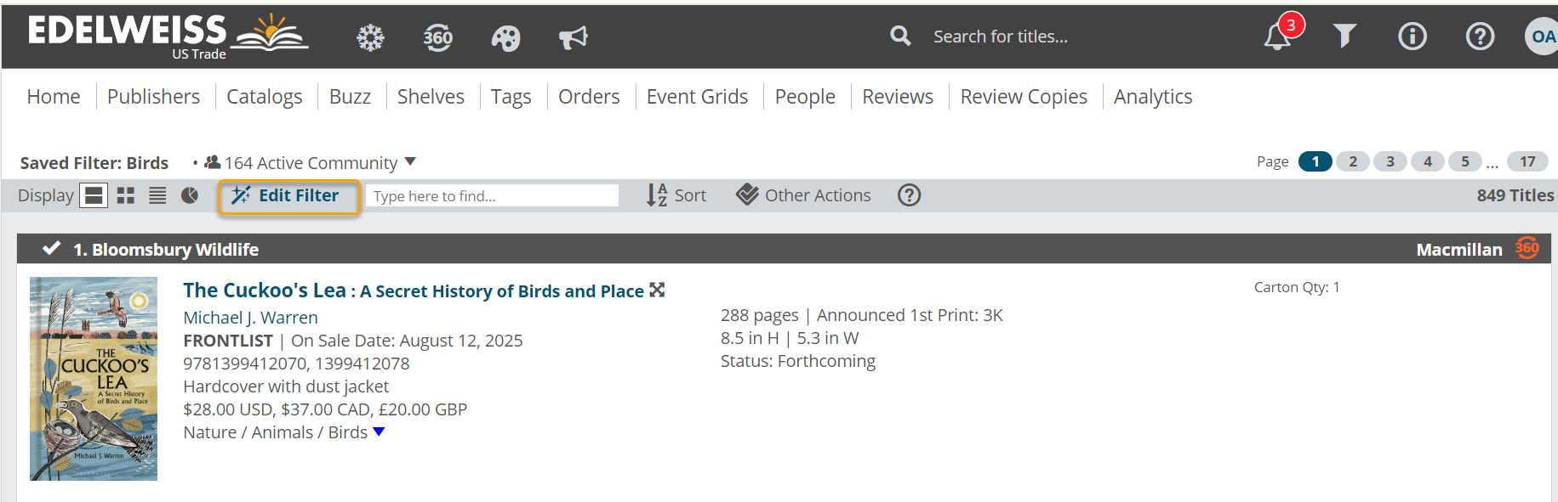Open the help question mark in header

(1480, 36)
